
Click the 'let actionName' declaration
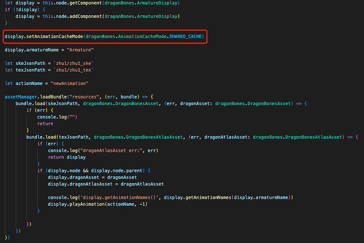[x=24, y=83]
